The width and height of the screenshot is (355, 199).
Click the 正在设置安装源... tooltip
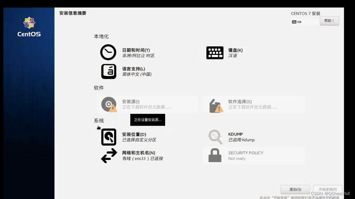[148, 120]
